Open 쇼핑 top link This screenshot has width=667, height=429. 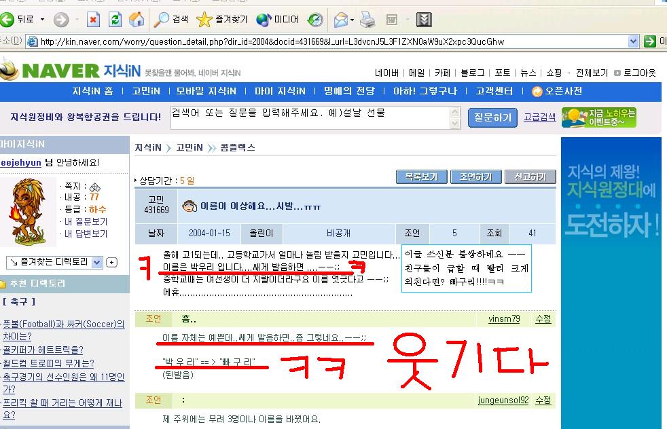point(554,73)
